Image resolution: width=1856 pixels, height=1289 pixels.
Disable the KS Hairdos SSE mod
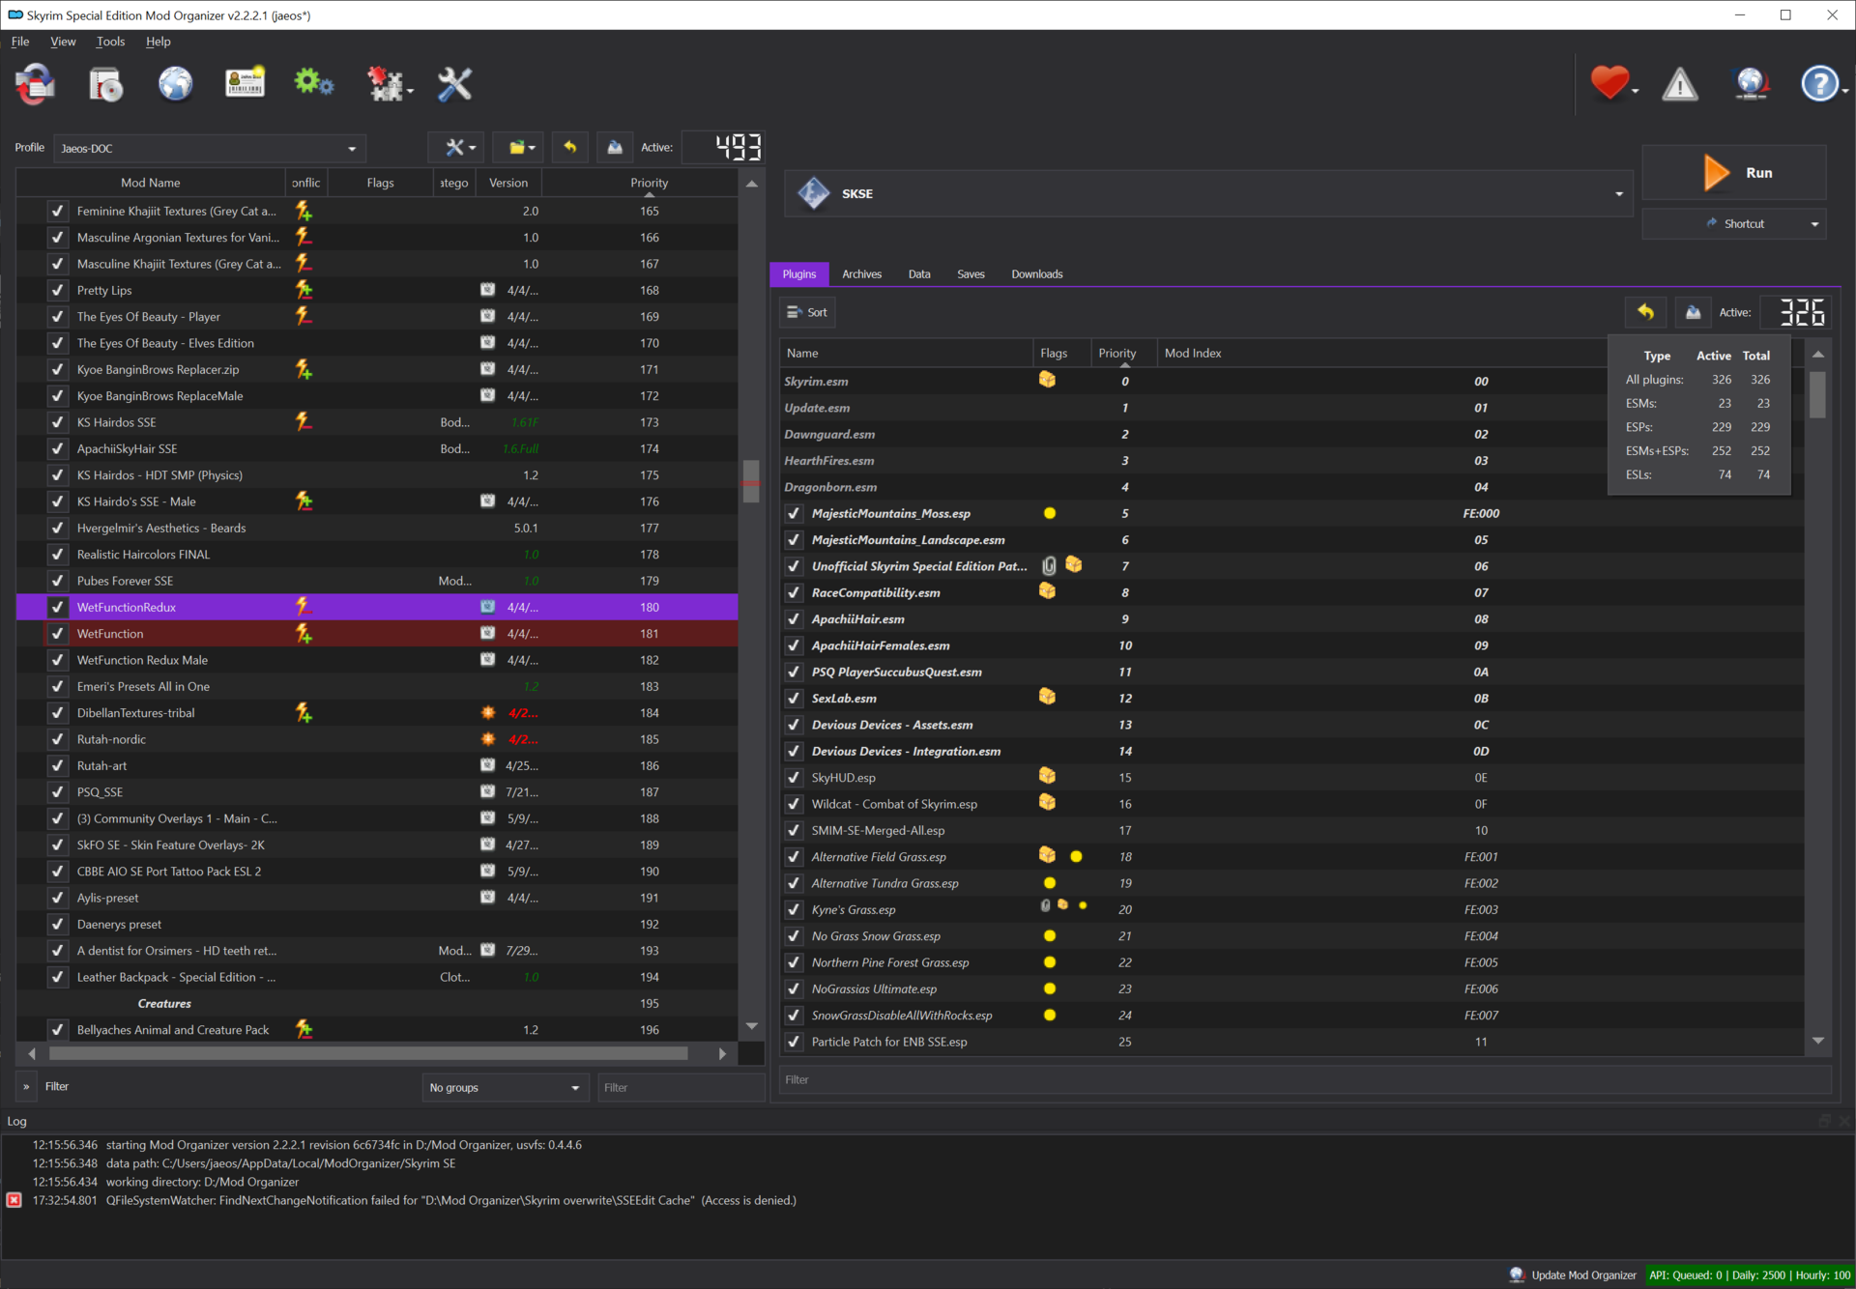(58, 422)
